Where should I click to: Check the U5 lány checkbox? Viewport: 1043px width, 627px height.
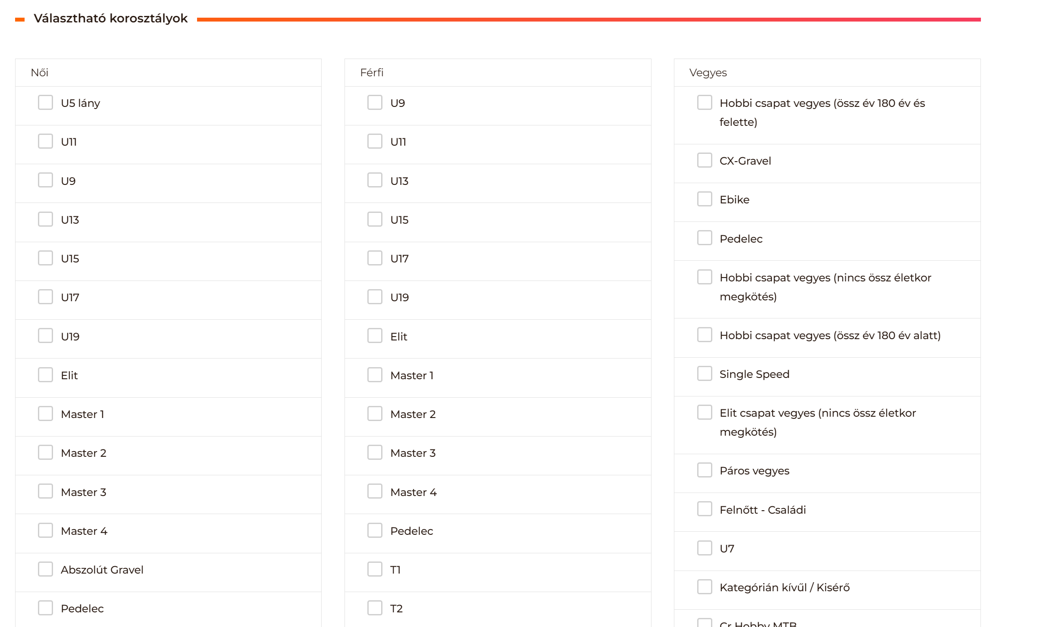click(x=45, y=103)
